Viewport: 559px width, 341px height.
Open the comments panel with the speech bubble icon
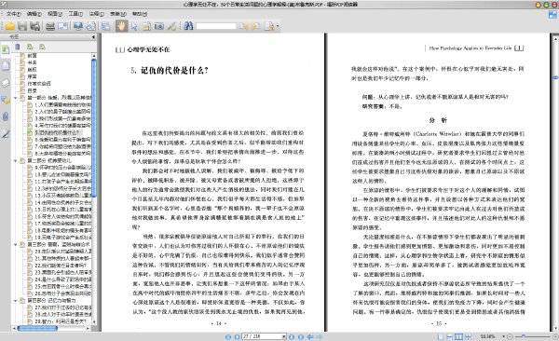coord(6,100)
